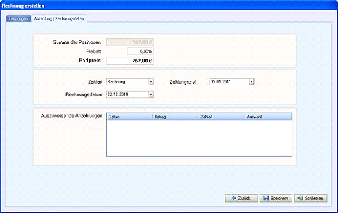Sort by the Betrag column header
This screenshot has width=338, height=213.
click(176, 117)
